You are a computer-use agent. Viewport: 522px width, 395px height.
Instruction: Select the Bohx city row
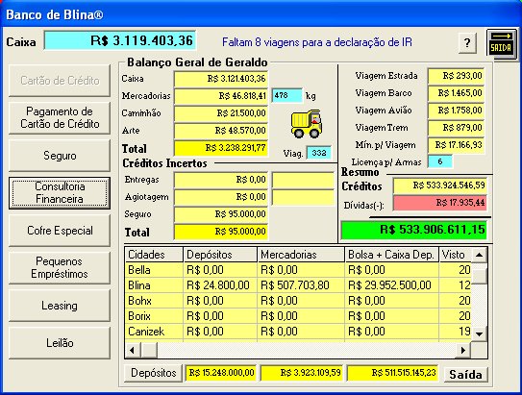(298, 301)
